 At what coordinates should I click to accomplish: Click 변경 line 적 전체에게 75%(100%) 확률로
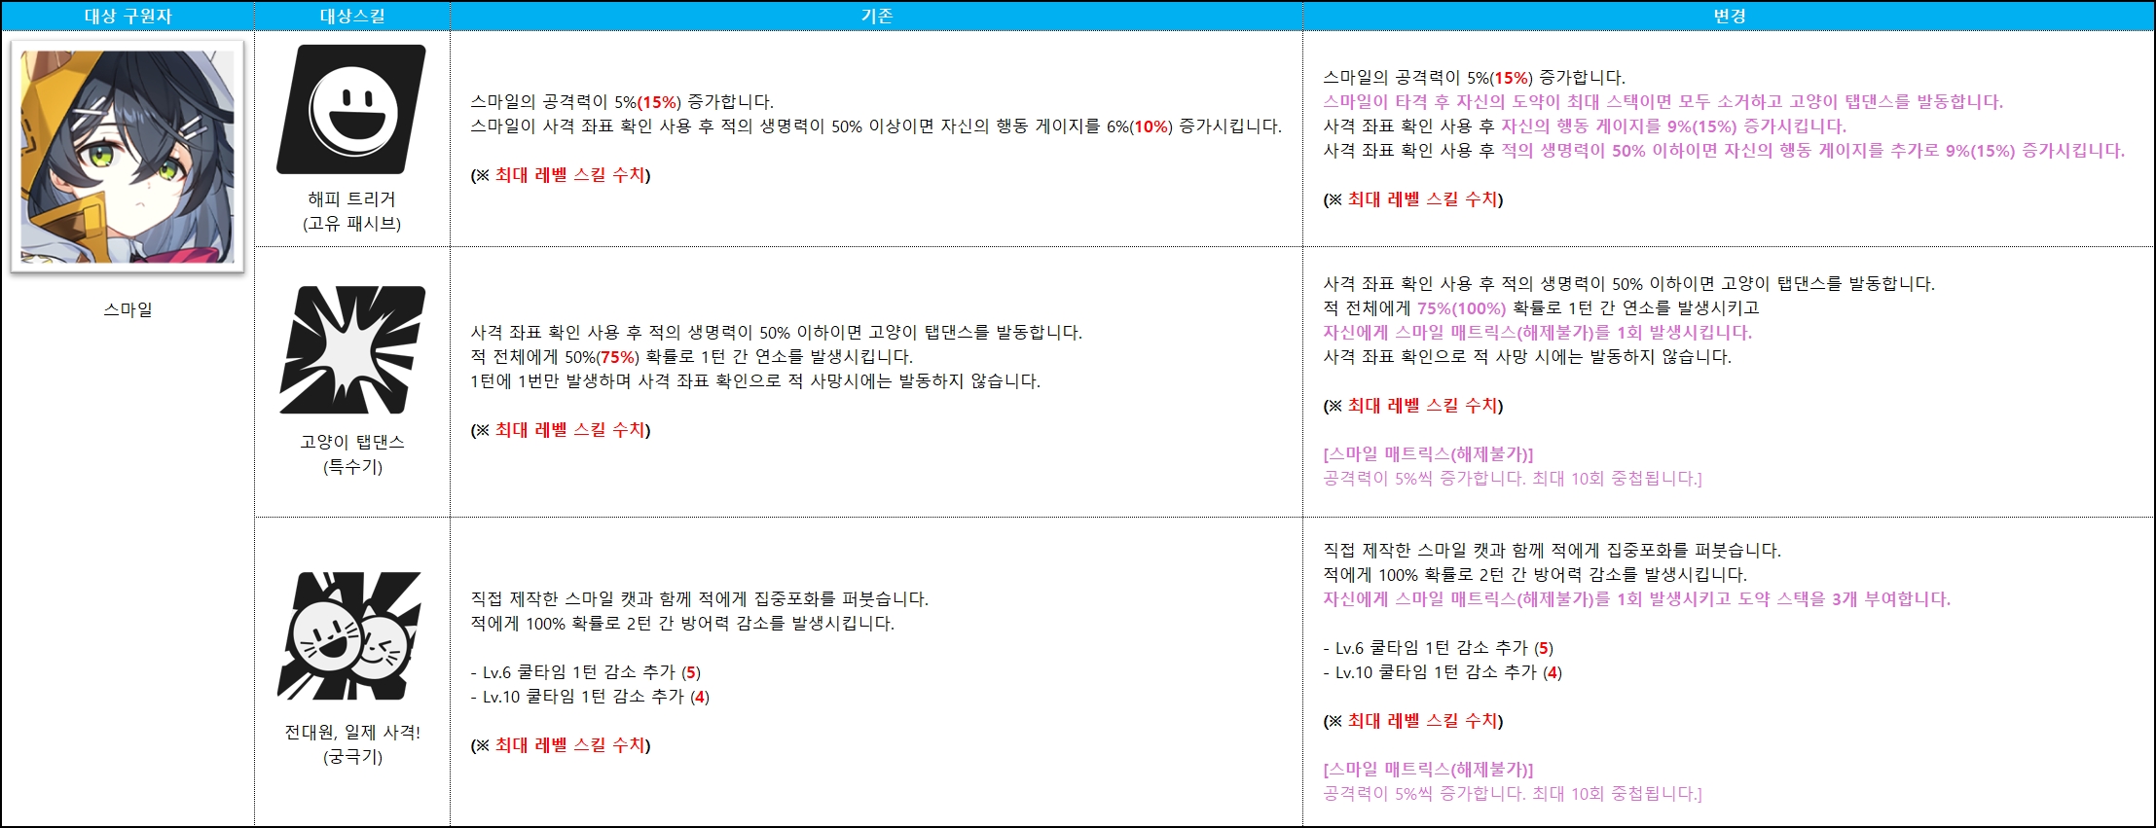pos(1541,308)
